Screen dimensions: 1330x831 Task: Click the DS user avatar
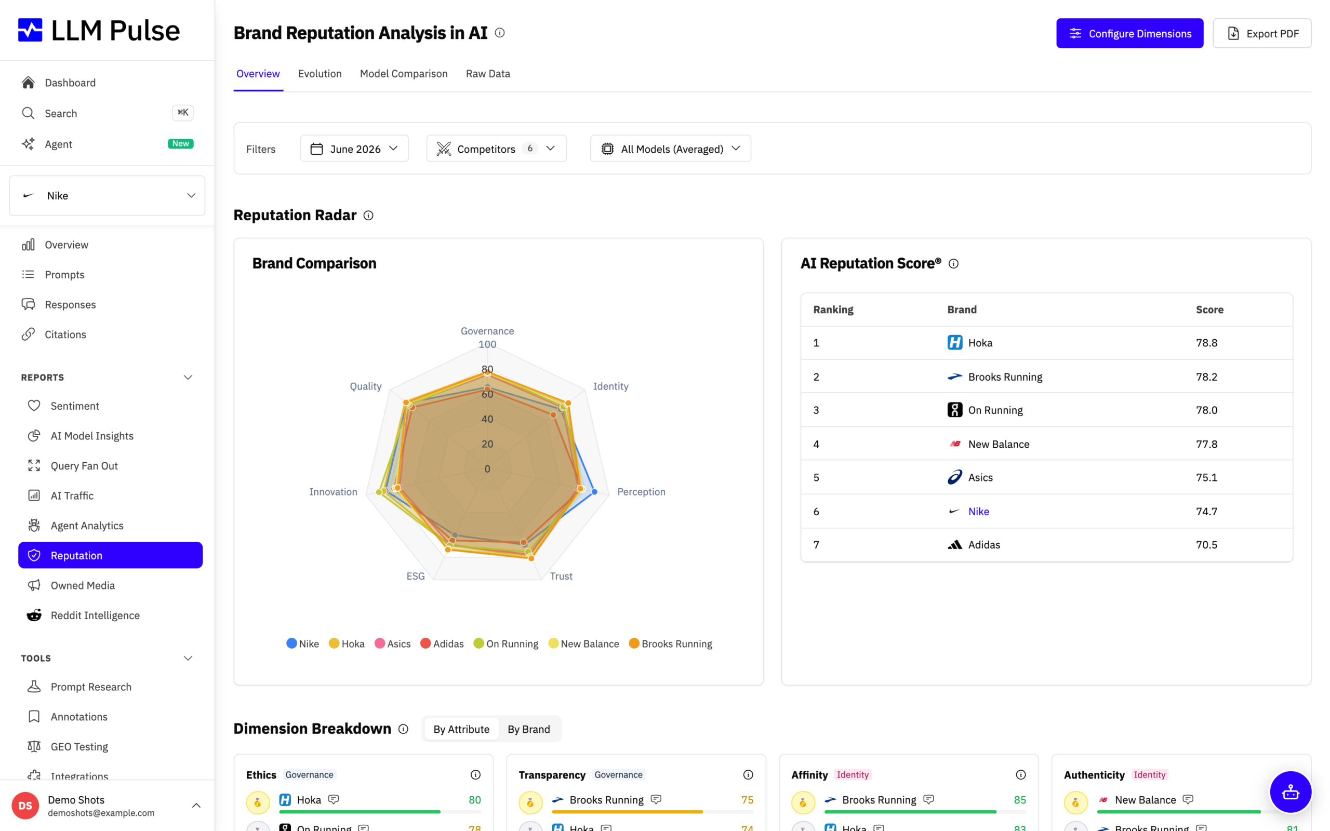coord(25,806)
